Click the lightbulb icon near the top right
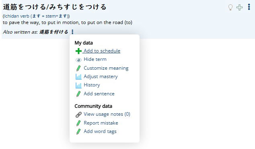Viewport: 255px width, 149px height. 230,8
